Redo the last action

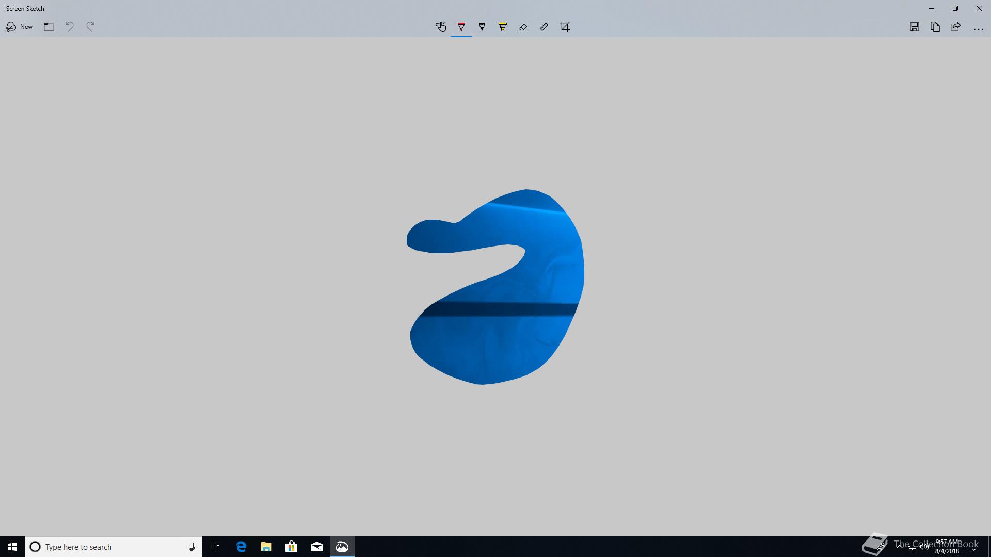pyautogui.click(x=90, y=27)
